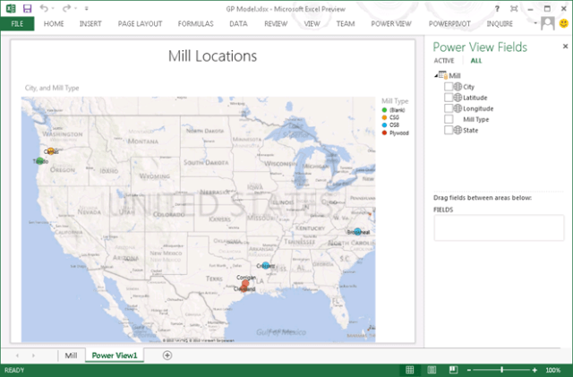Open the FORMULAS tab
This screenshot has width=573, height=377.
(x=196, y=24)
